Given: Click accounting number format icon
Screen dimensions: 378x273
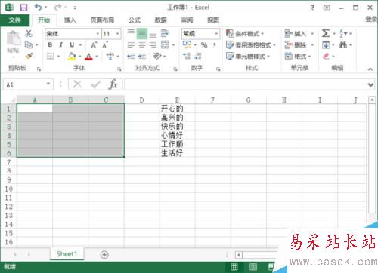Looking at the screenshot, I should (187, 44).
